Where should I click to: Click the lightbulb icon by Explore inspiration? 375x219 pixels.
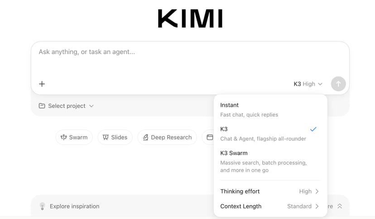(42, 206)
